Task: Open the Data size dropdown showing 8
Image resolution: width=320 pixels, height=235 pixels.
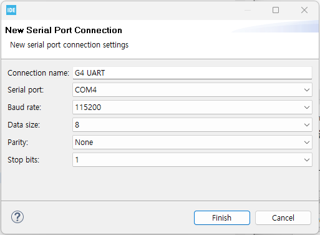Action: pos(192,125)
